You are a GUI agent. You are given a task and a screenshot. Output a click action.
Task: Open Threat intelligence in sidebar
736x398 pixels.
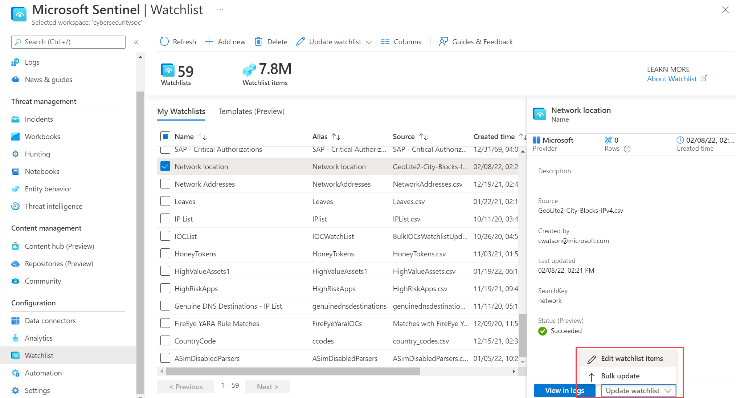(53, 206)
